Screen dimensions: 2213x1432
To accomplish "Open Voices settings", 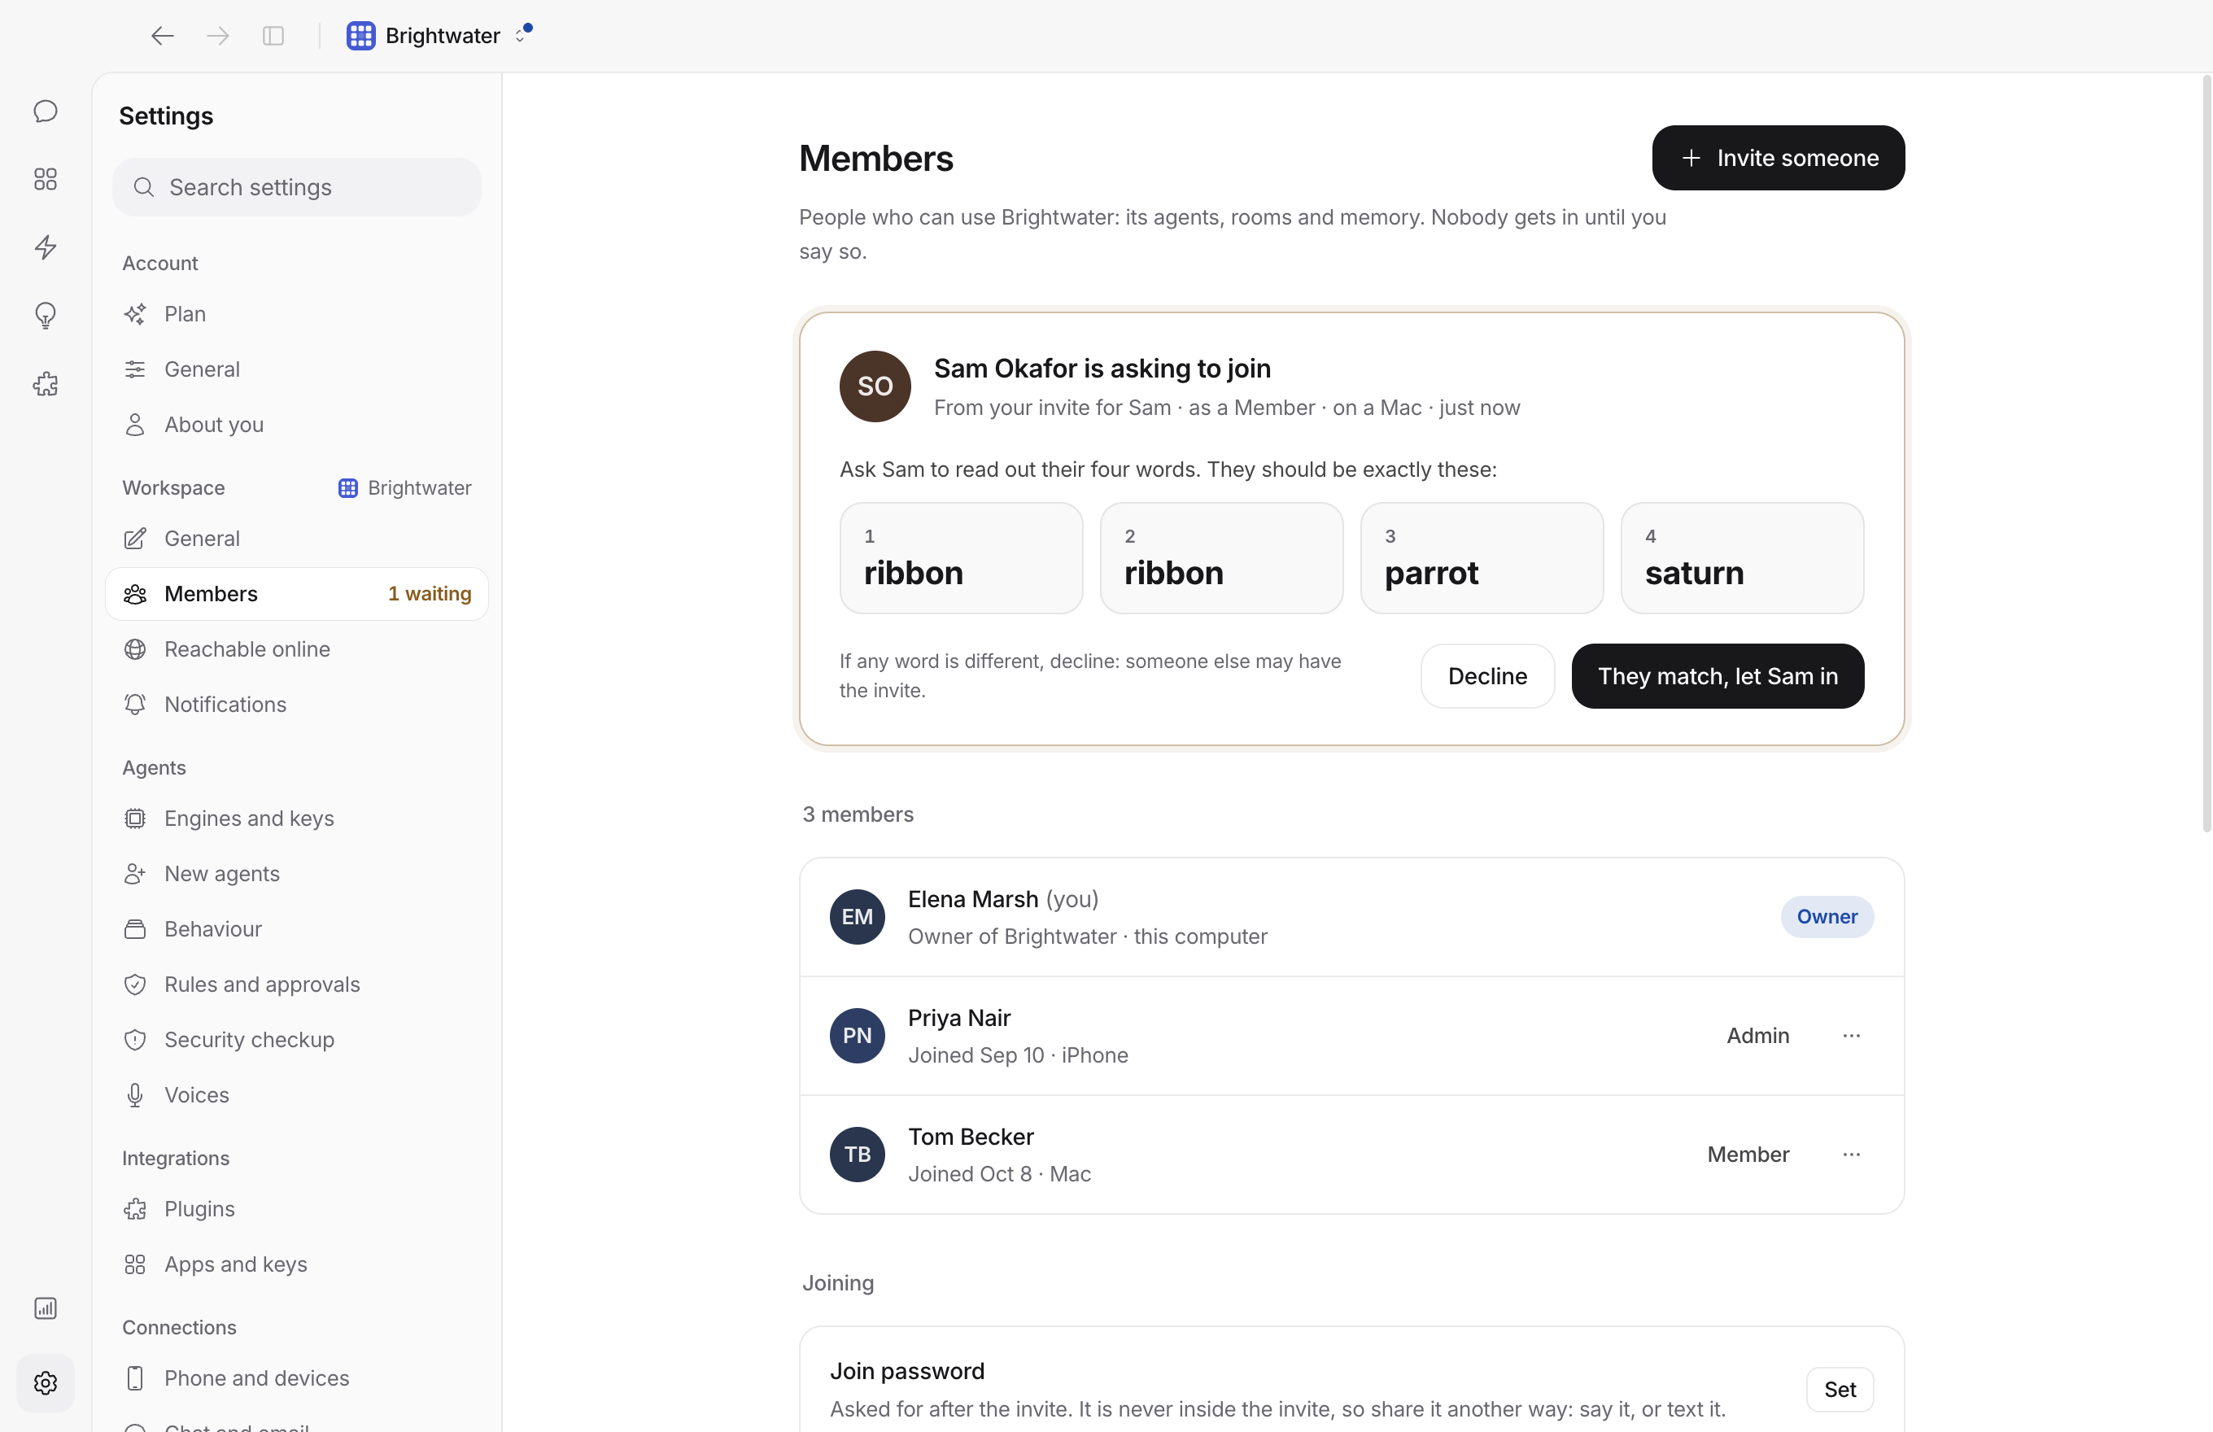I will (x=297, y=1094).
